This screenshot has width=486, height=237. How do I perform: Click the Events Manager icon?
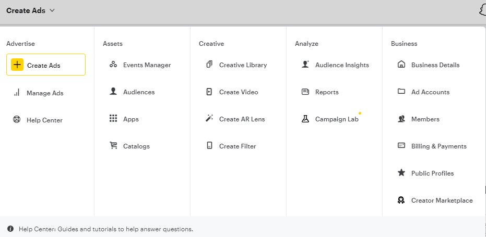point(113,65)
